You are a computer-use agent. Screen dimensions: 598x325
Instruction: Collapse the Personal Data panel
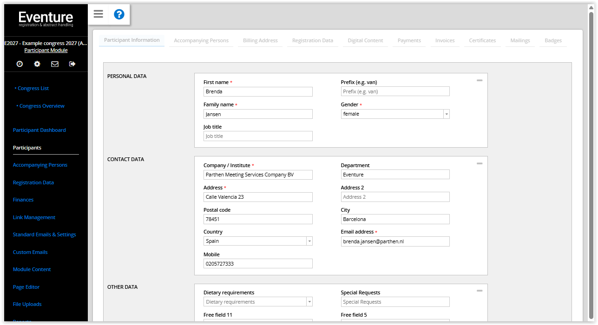pos(479,81)
